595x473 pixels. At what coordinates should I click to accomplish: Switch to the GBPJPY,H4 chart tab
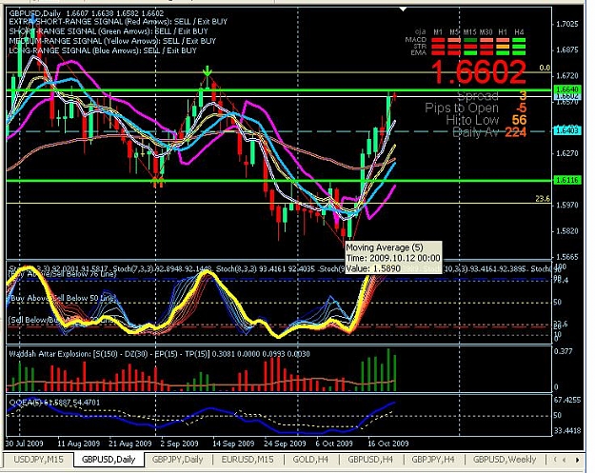pos(433,460)
